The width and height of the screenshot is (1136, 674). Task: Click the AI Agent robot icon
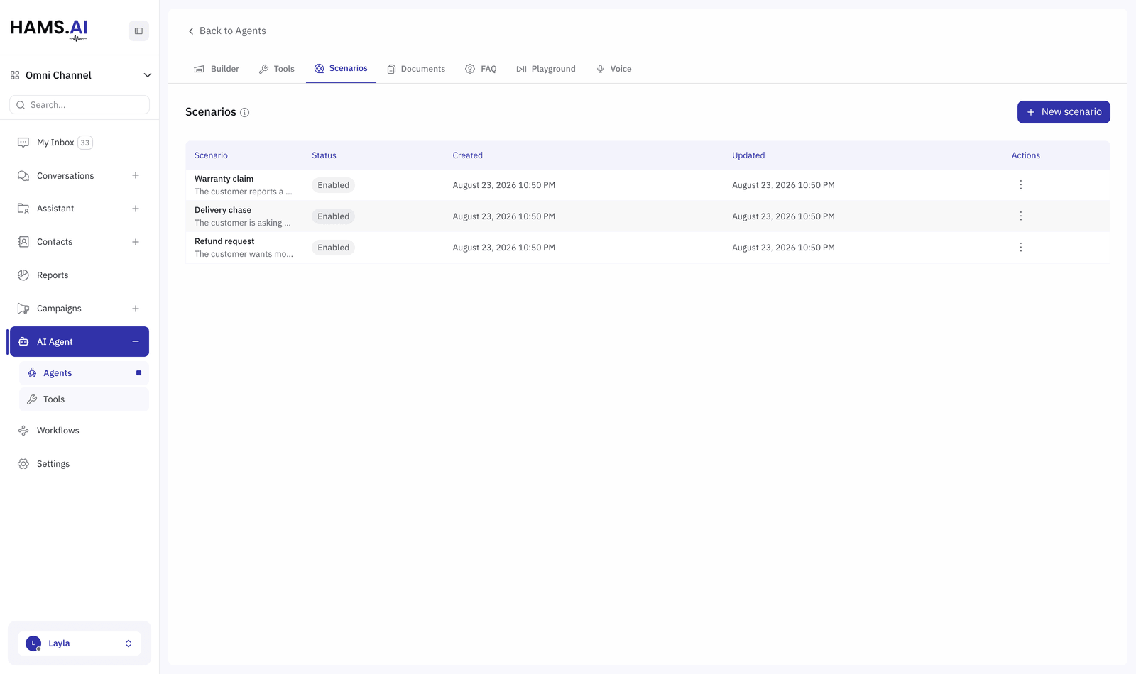point(23,342)
